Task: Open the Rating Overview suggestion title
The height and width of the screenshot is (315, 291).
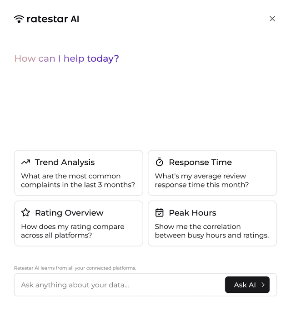Action: coord(69,213)
